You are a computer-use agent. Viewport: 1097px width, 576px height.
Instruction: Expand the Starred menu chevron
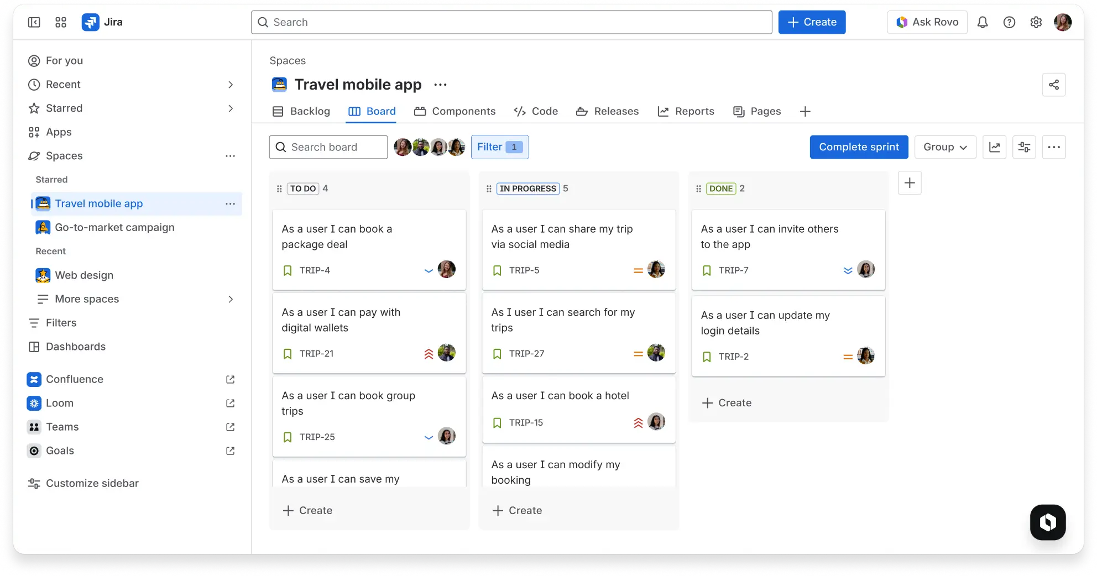tap(231, 108)
